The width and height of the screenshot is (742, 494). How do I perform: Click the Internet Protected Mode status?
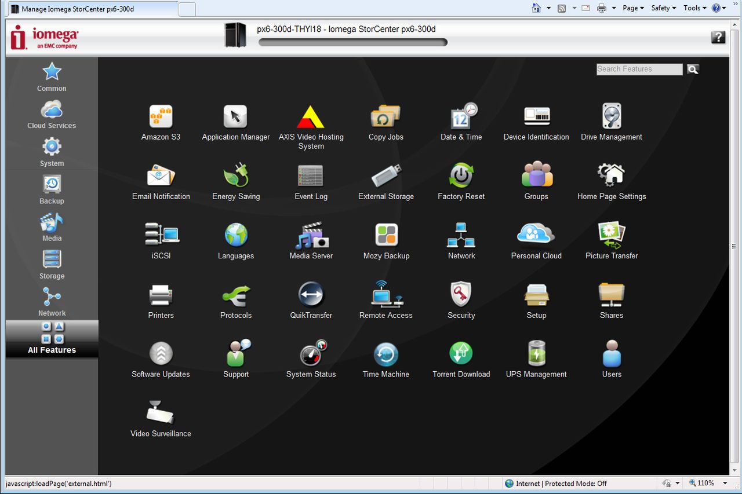pyautogui.click(x=556, y=484)
